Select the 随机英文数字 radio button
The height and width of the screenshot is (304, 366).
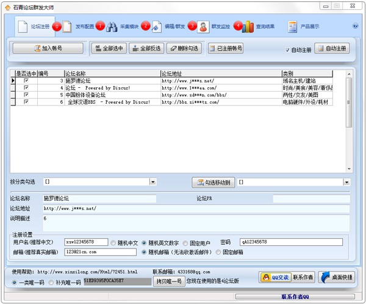click(144, 243)
